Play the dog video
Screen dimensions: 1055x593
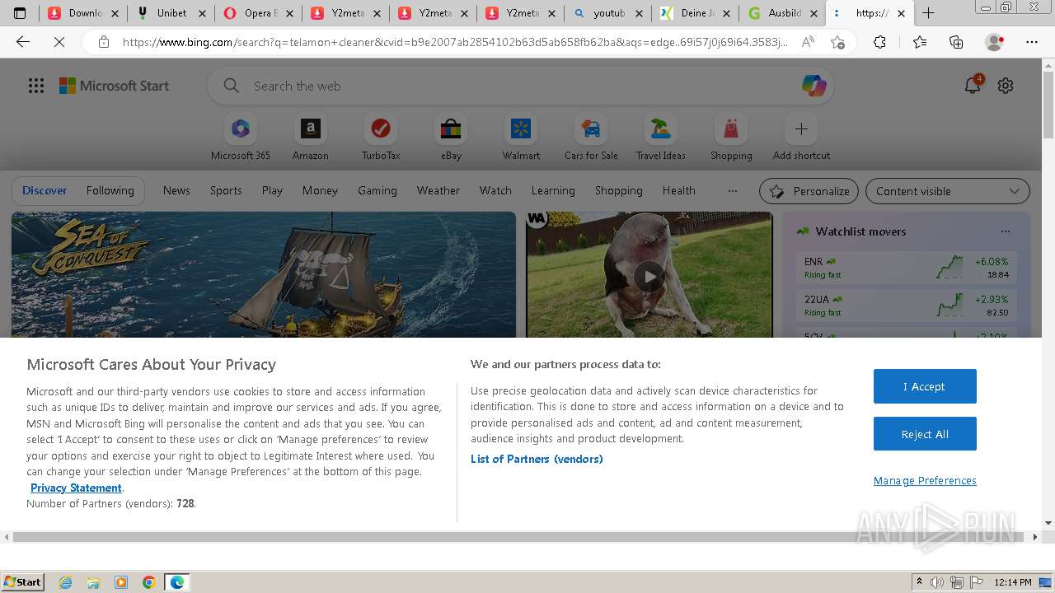649,277
